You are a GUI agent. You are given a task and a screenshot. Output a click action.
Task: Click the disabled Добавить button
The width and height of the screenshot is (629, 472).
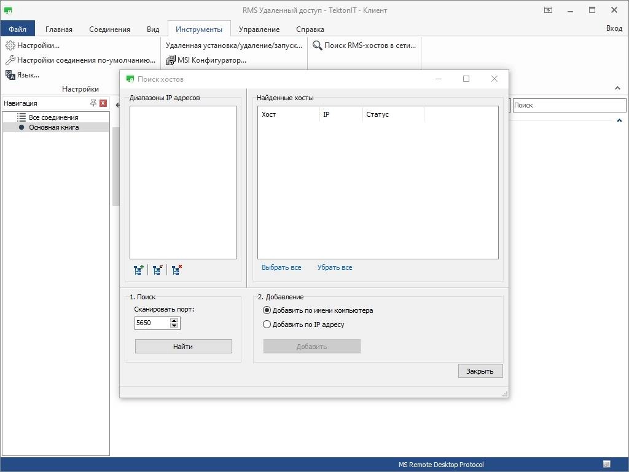coord(311,347)
